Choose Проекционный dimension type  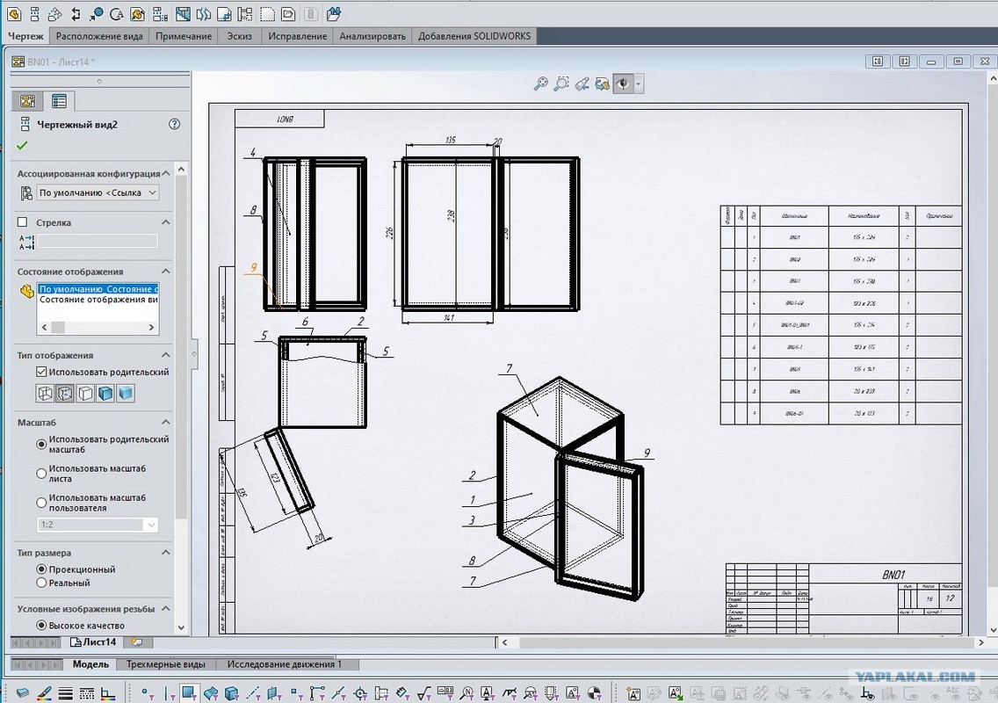41,569
